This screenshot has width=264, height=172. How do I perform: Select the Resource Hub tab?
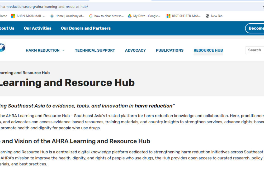pos(208,50)
